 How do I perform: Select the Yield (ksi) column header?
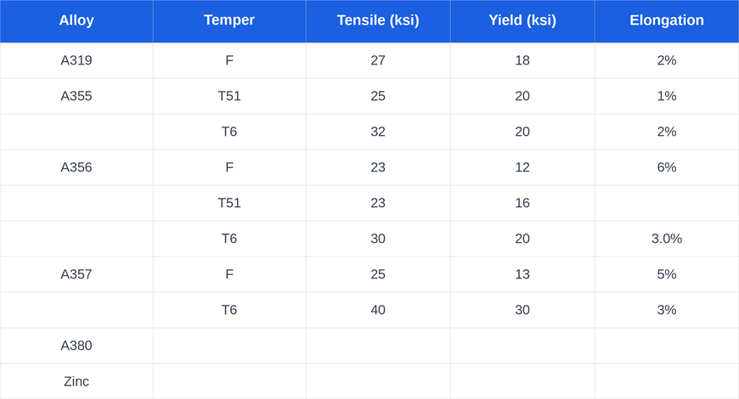click(x=522, y=20)
